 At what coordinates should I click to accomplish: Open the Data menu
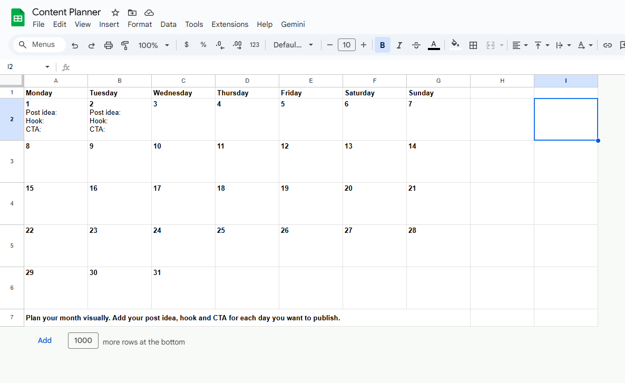coord(169,24)
